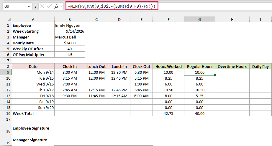Click the 'Daily Pay' heading cell
Screen dimensions: 272x146
point(260,66)
